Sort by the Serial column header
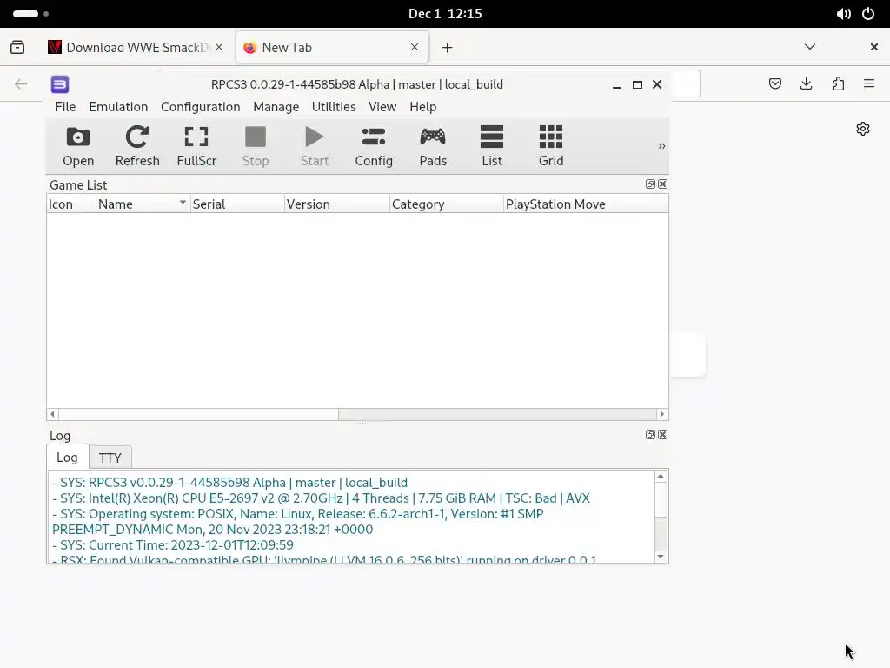Image resolution: width=890 pixels, height=668 pixels. tap(237, 204)
